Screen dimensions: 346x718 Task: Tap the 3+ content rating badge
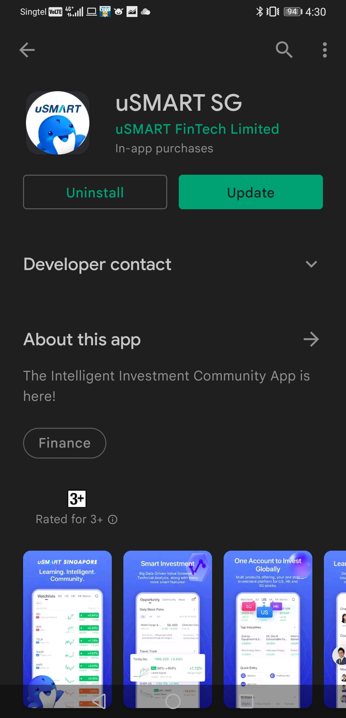pos(77,499)
